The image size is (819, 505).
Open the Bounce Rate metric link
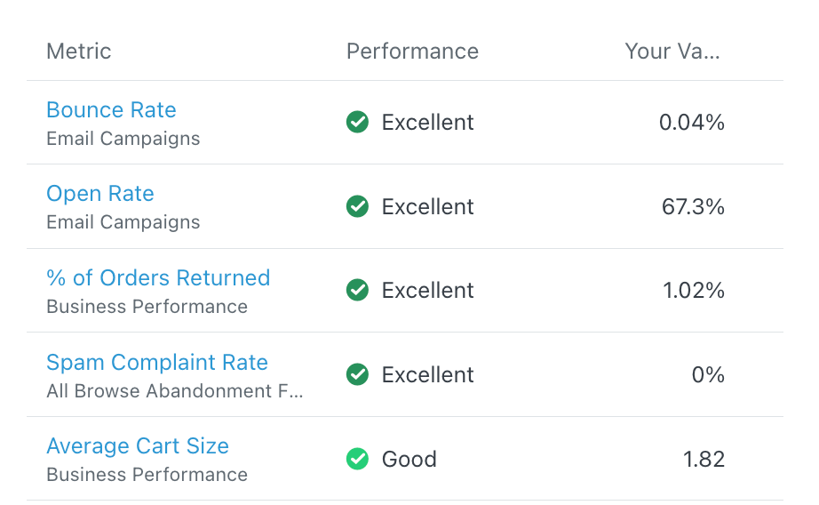[x=111, y=110]
